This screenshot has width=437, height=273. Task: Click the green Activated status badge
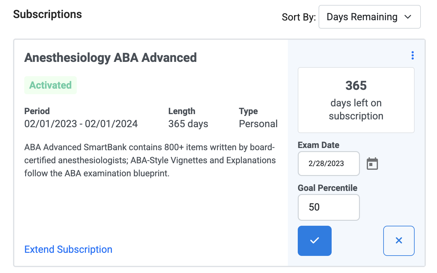click(x=50, y=85)
